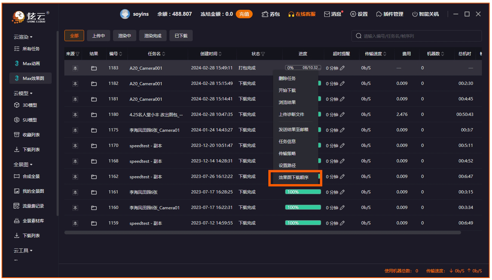Select 效果图下载顺序 in context menu
The width and height of the screenshot is (492, 280).
coord(294,177)
